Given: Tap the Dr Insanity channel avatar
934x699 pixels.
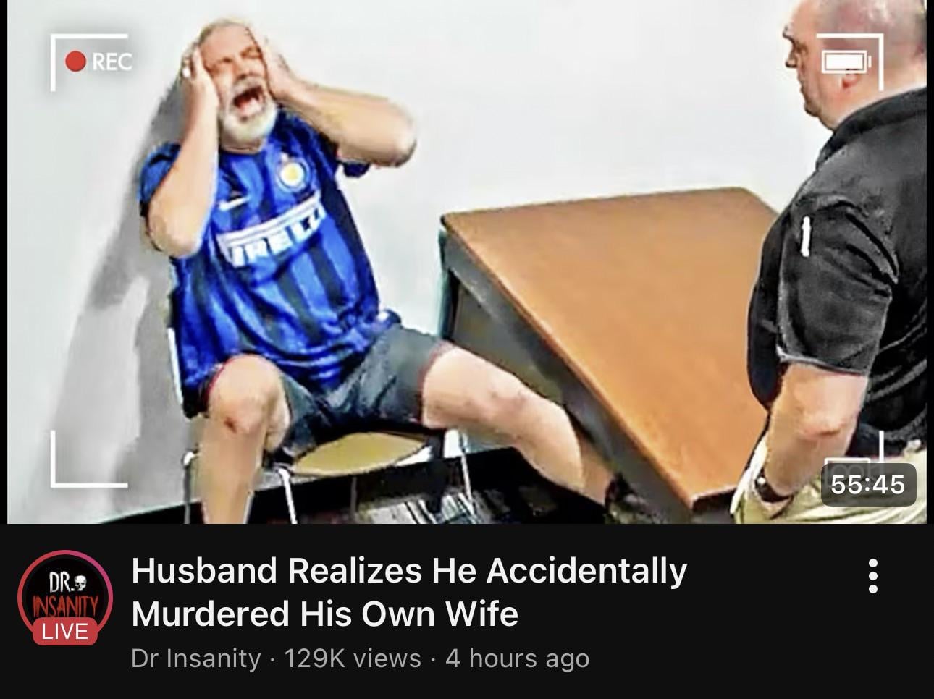Looking at the screenshot, I should 64,598.
